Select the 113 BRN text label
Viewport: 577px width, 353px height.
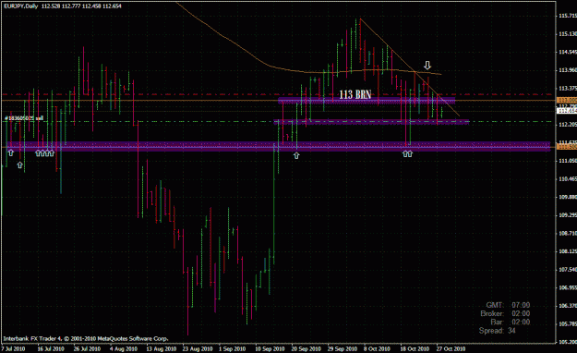355,94
